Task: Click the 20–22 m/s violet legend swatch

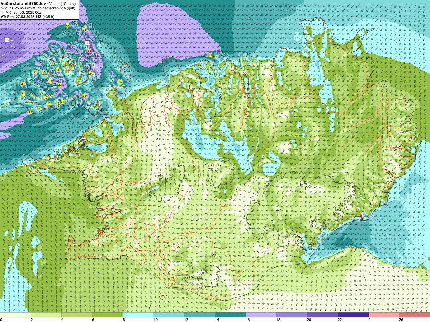Action: 322,315
